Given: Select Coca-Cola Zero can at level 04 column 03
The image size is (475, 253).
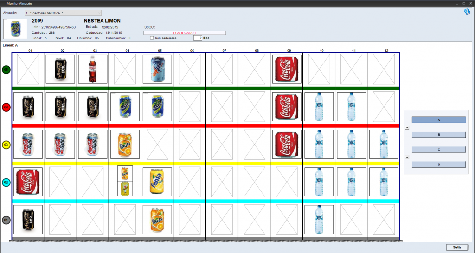Looking at the screenshot, I should (x=93, y=107).
